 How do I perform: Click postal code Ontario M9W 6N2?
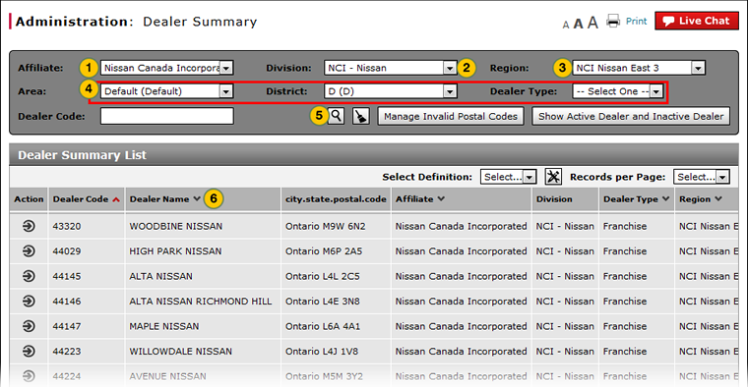[326, 226]
